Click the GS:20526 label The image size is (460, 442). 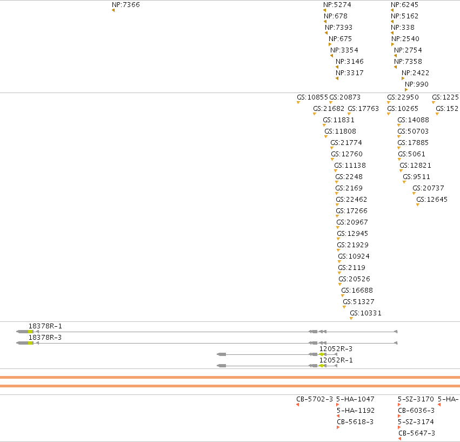355,279
